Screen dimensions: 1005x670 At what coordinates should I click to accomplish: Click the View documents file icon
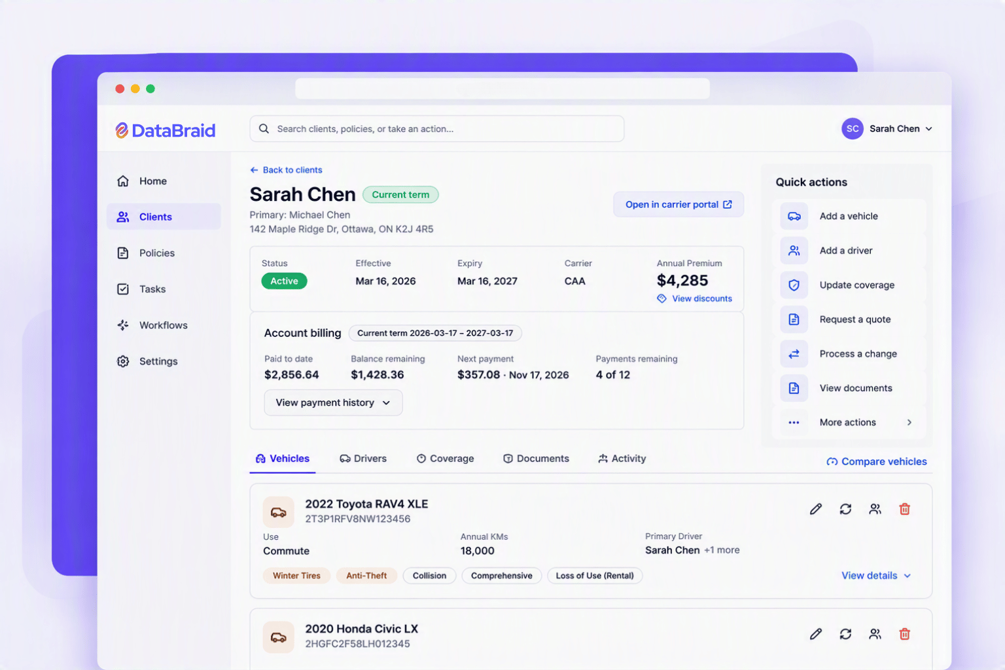[794, 388]
